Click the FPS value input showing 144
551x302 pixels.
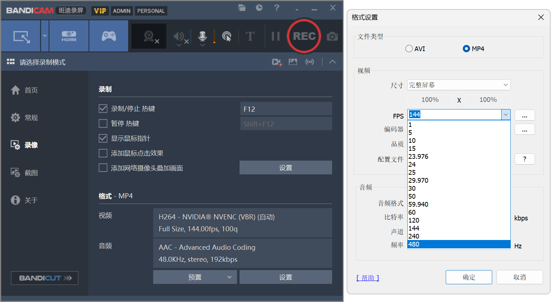pyautogui.click(x=454, y=115)
